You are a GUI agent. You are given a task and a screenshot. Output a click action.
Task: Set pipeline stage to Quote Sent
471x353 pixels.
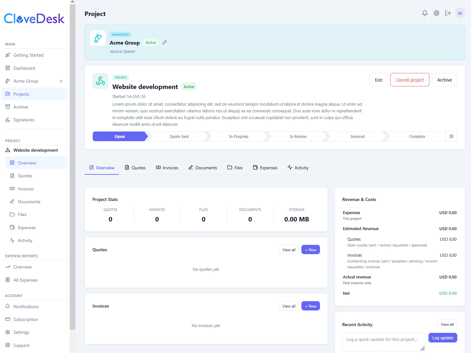179,136
